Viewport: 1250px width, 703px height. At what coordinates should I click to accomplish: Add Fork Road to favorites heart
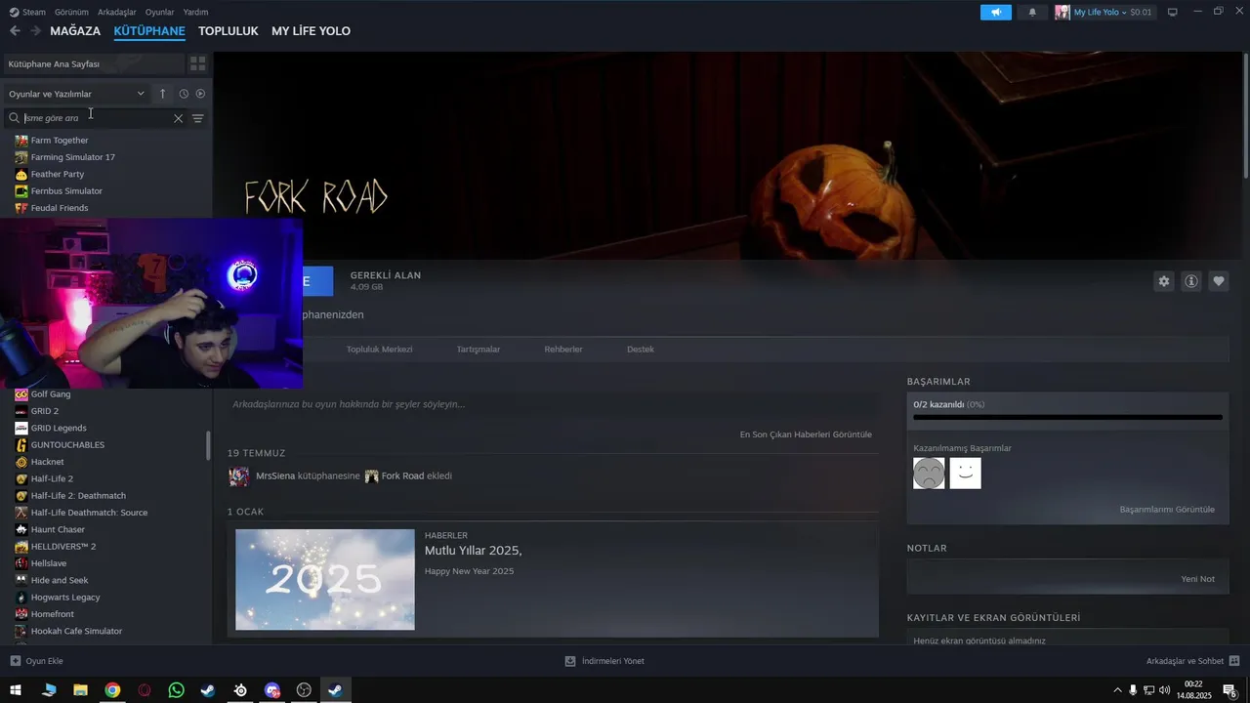tap(1219, 281)
